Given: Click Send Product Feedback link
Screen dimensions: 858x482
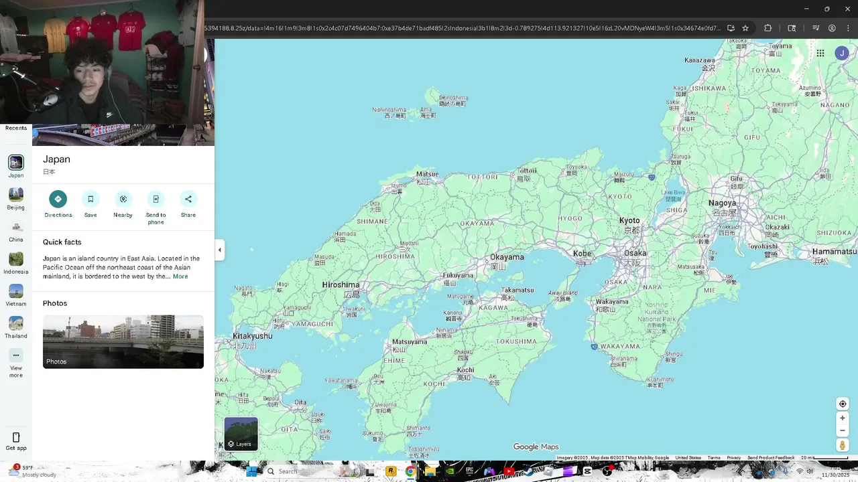Looking at the screenshot, I should pos(771,458).
